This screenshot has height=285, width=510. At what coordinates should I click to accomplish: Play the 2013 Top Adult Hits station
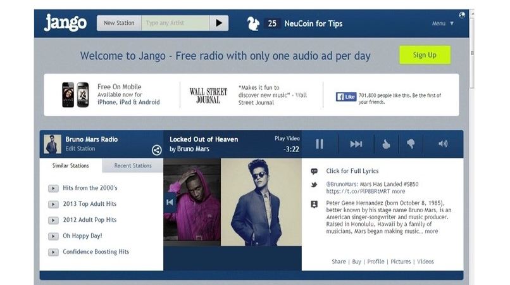[53, 204]
